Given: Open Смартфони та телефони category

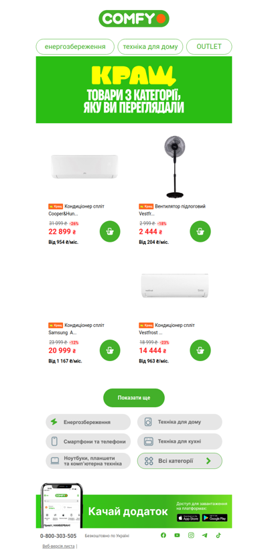Looking at the screenshot, I should pos(88,441).
